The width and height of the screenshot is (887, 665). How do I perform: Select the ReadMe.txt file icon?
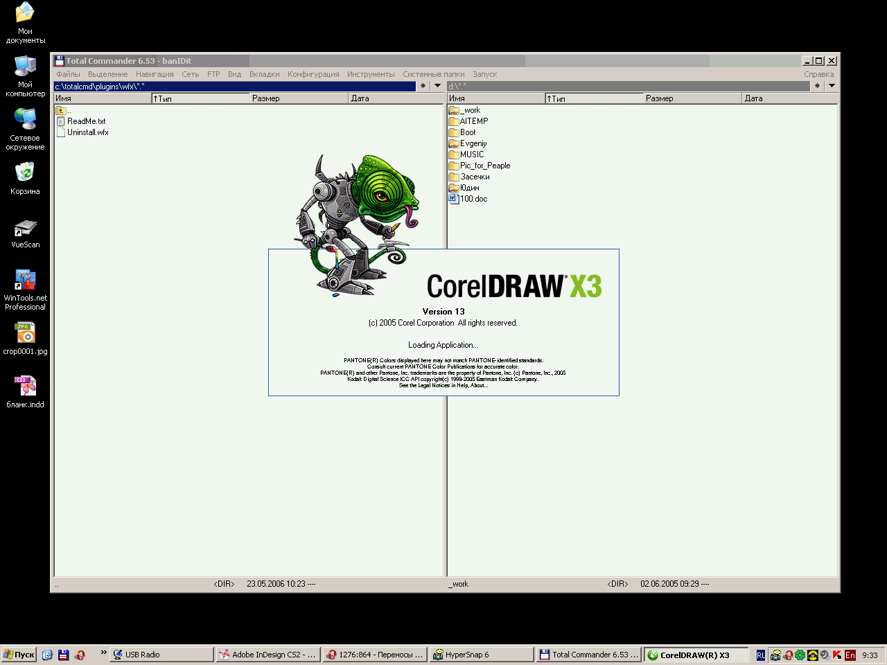(x=61, y=121)
